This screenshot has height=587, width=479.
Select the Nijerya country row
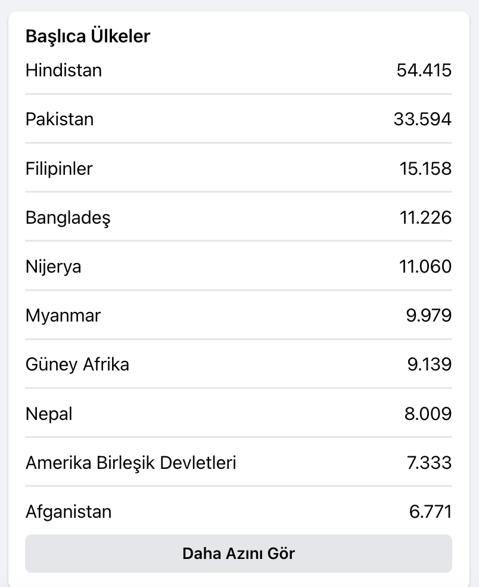238,266
